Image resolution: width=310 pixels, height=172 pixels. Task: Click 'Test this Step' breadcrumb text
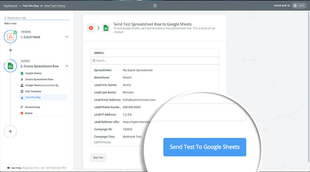[31, 6]
